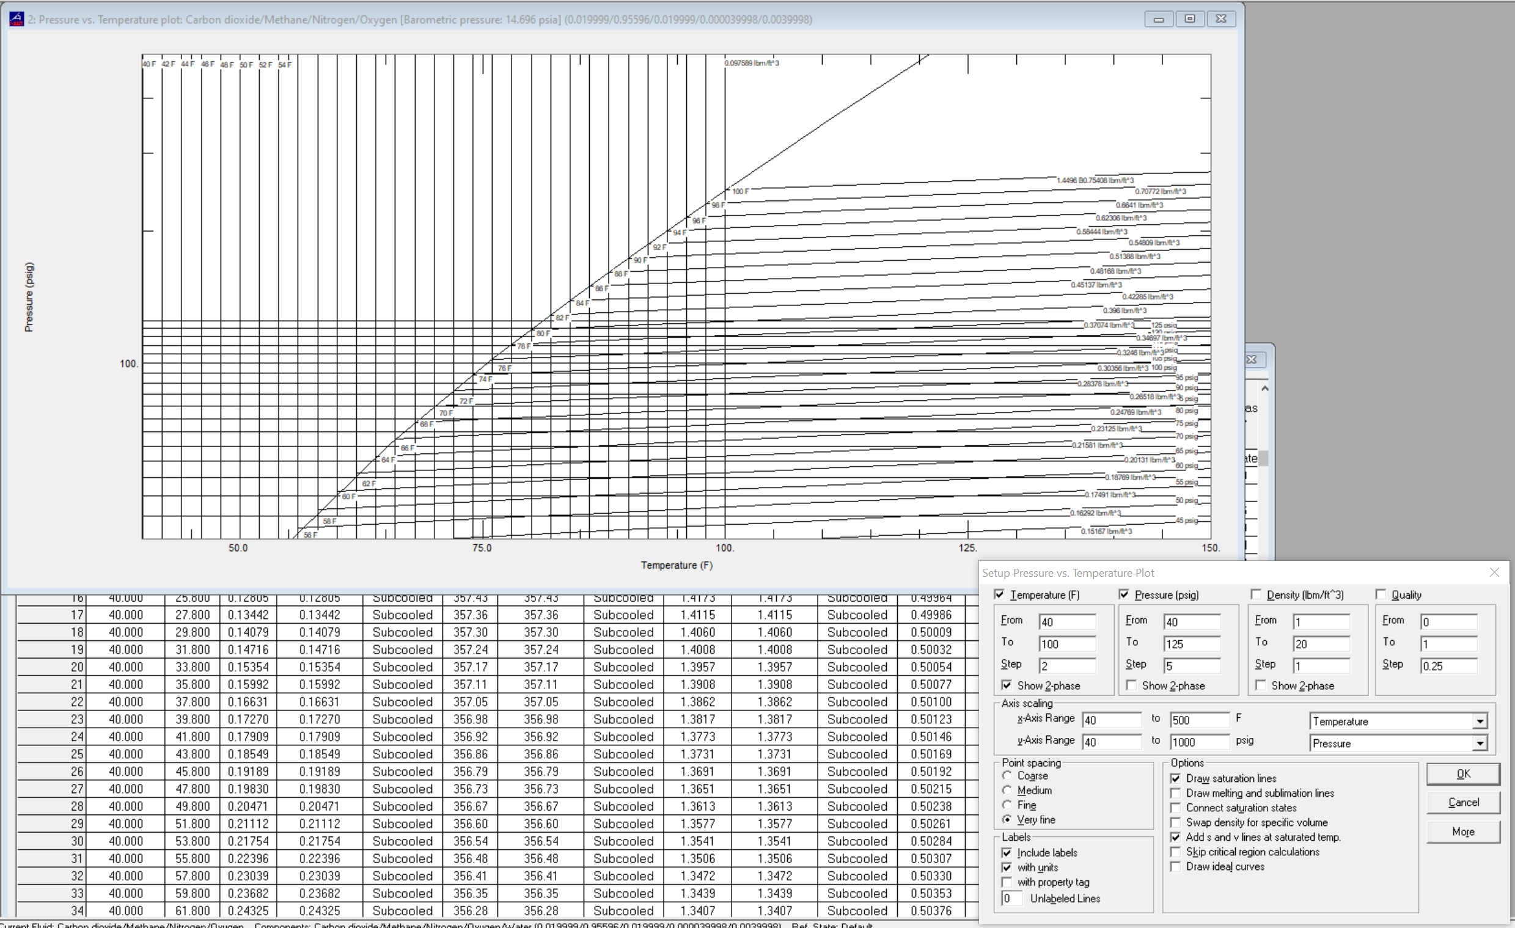Viewport: 1515px width, 928px height.
Task: Enable the Quality checkbox
Action: (x=1382, y=594)
